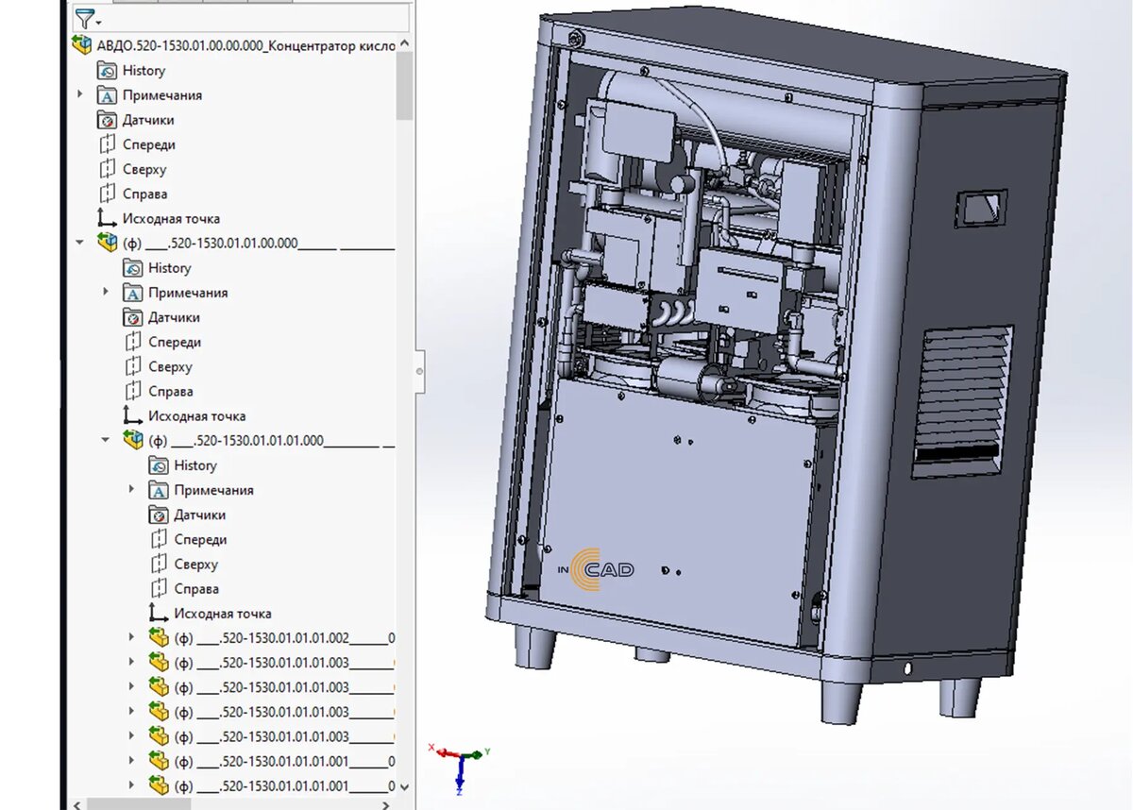The width and height of the screenshot is (1133, 810).
Task: Select the louvered vent grille on side panel
Action: [x=962, y=400]
